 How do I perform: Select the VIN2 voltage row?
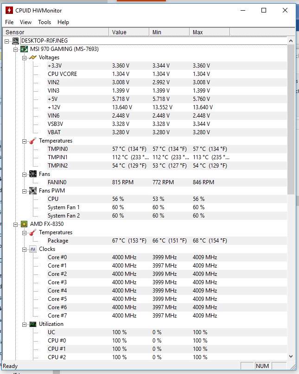pyautogui.click(x=167, y=82)
